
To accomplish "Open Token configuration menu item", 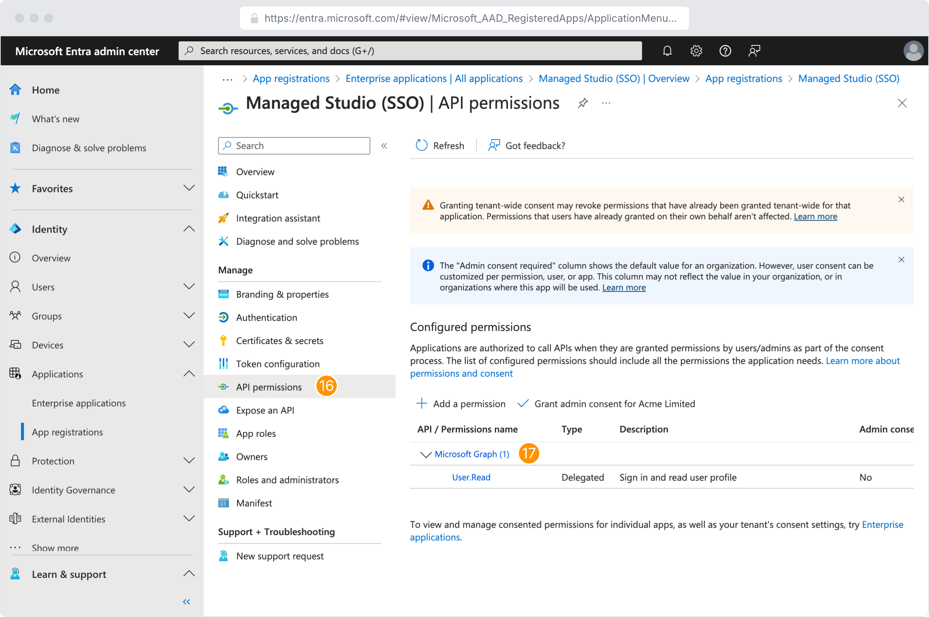I will pyautogui.click(x=277, y=364).
